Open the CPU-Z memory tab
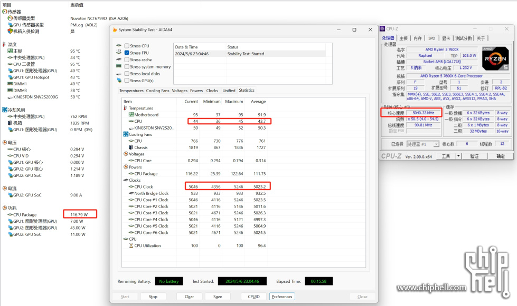Image resolution: width=517 pixels, height=306 pixels. tap(418, 38)
